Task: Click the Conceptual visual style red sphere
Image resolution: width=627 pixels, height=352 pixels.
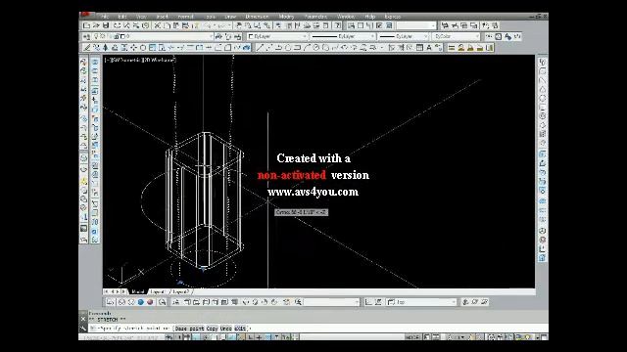Action: (x=150, y=302)
